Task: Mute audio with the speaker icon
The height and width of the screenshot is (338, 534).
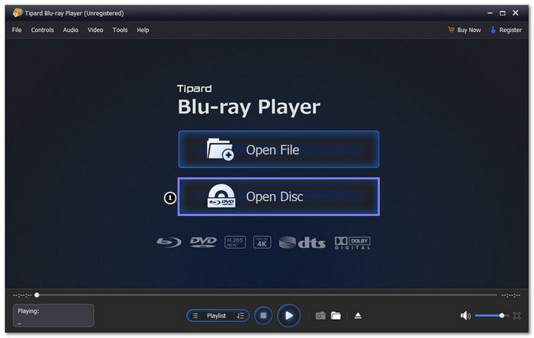Action: click(x=465, y=315)
